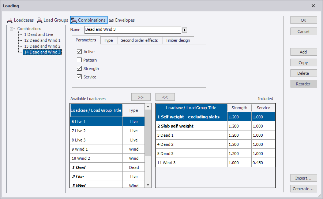Switch to the Parameters tab

86,40
